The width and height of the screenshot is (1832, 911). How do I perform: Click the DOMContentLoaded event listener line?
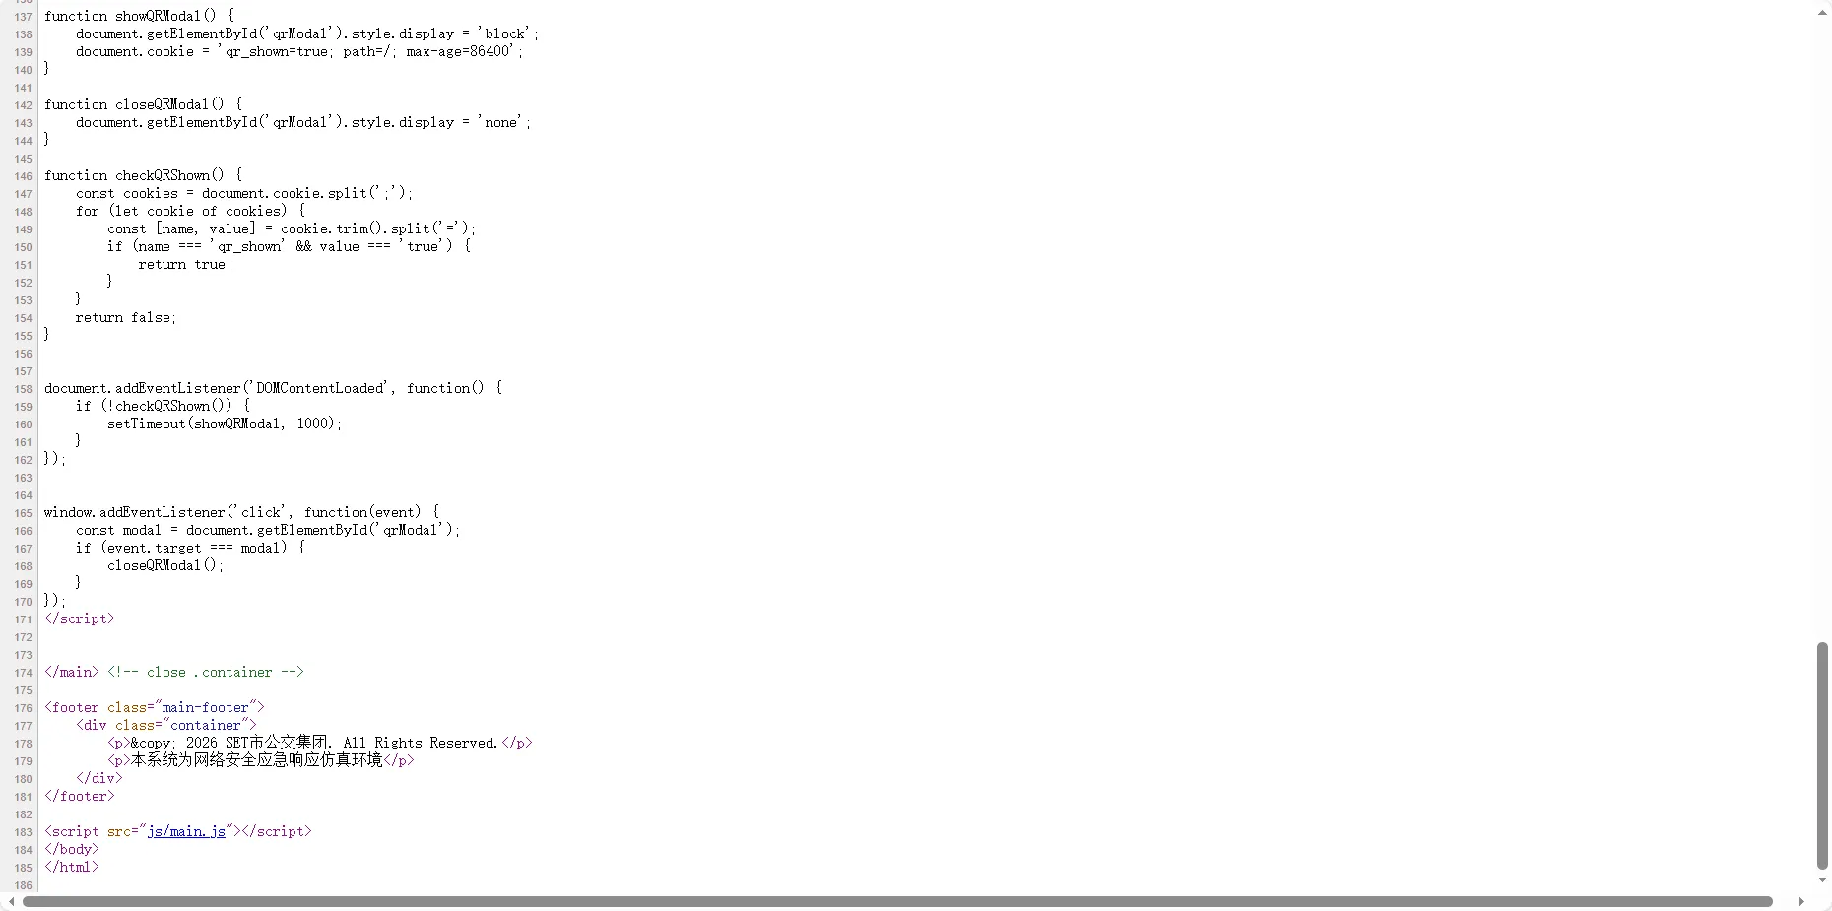tap(274, 388)
